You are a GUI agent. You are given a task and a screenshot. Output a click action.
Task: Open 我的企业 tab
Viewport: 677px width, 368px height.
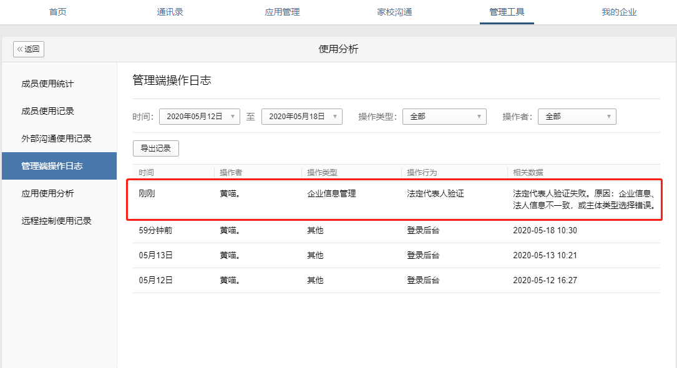coord(619,12)
